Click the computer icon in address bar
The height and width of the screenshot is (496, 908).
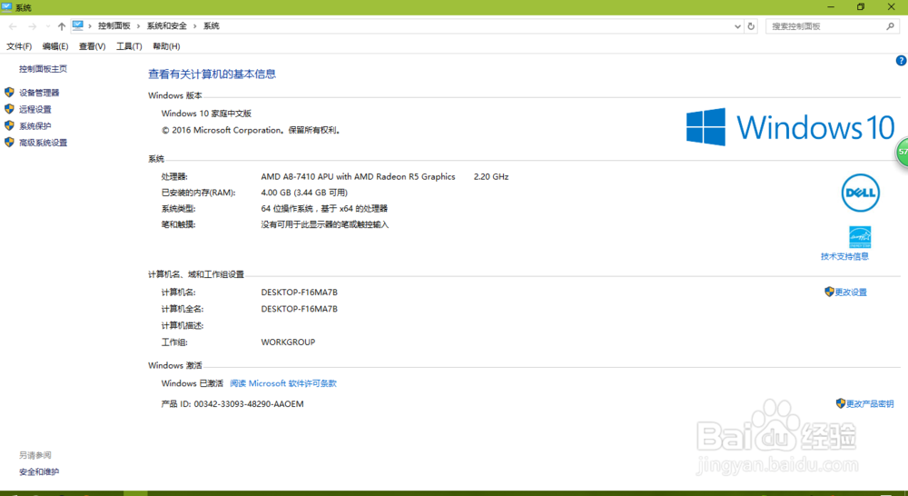click(x=77, y=25)
